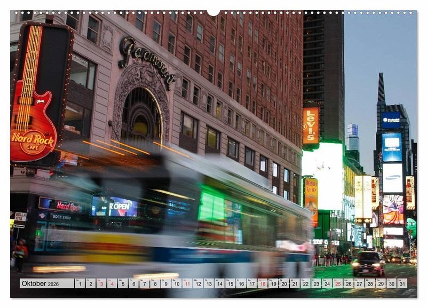The width and height of the screenshot is (427, 308).
Task: Click the Paramount script sign
Action: 146,63
